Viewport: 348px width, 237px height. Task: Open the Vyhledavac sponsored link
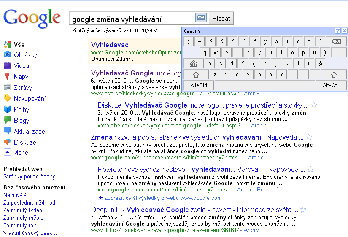(x=110, y=45)
